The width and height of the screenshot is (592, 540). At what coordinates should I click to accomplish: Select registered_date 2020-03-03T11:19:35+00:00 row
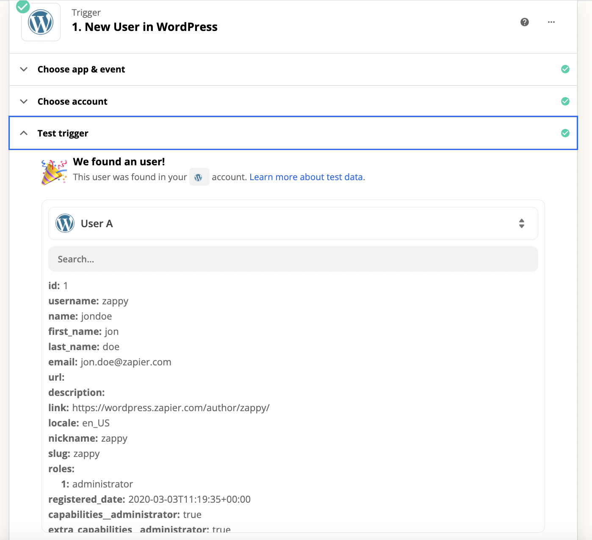149,499
